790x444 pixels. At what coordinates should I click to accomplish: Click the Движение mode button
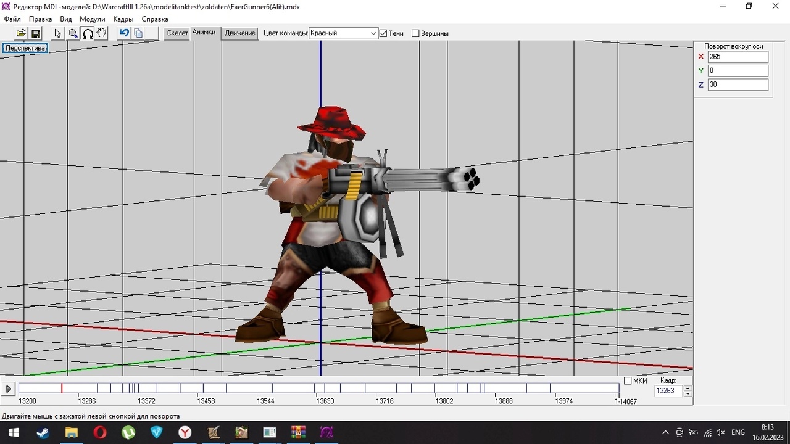click(x=240, y=33)
